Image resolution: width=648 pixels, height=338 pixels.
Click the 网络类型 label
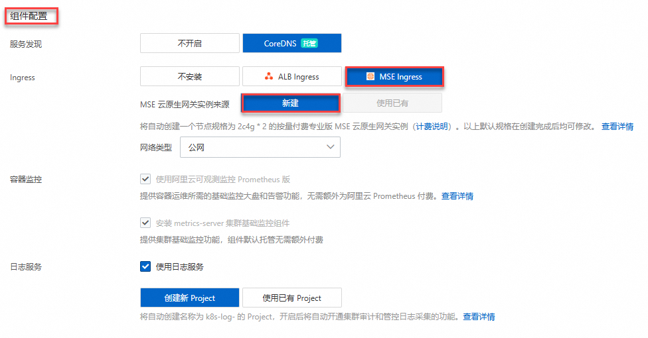156,148
